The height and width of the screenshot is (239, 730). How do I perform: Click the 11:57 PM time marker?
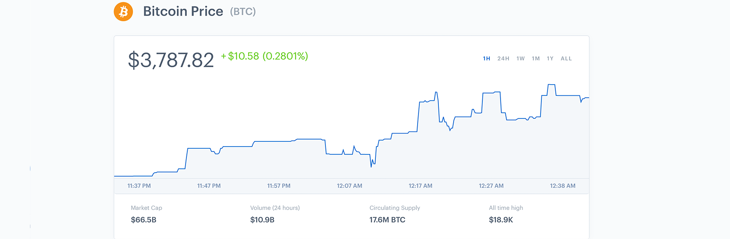click(x=279, y=186)
